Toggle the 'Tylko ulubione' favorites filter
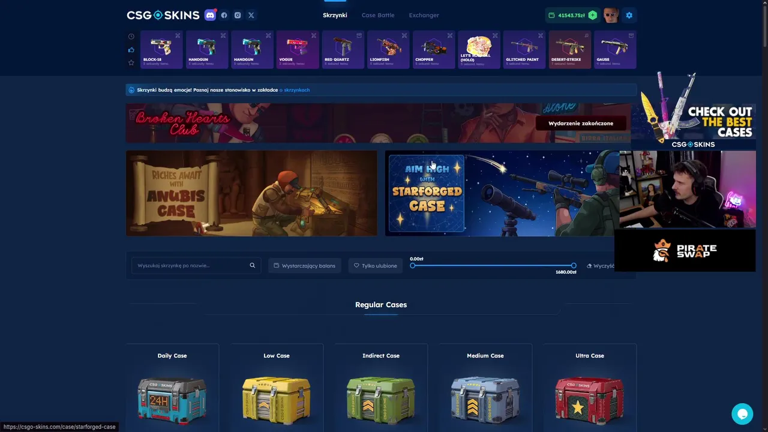 [x=376, y=265]
